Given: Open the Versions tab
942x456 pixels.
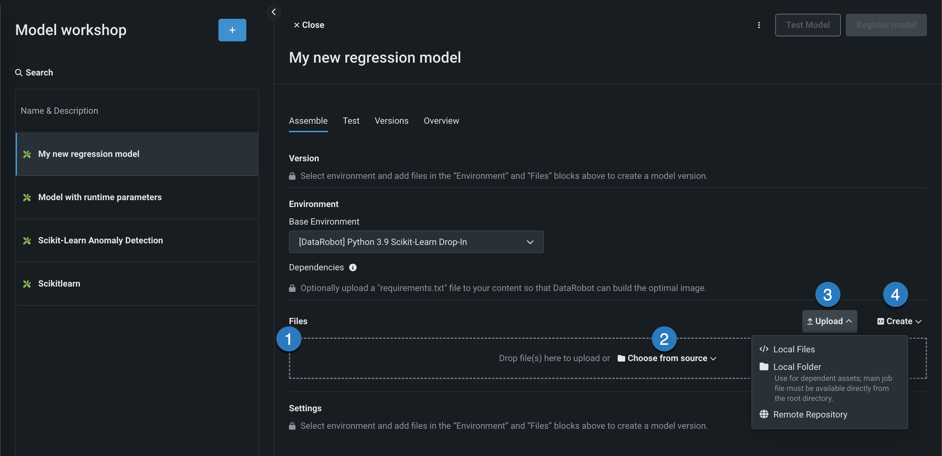Looking at the screenshot, I should tap(391, 121).
